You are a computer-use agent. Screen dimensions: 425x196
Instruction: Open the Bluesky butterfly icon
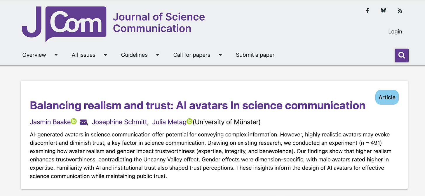(x=384, y=10)
